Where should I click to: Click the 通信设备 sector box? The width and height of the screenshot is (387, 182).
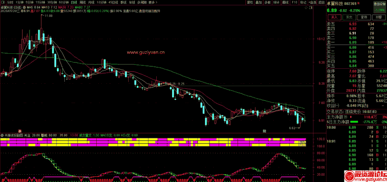coord(380,7)
